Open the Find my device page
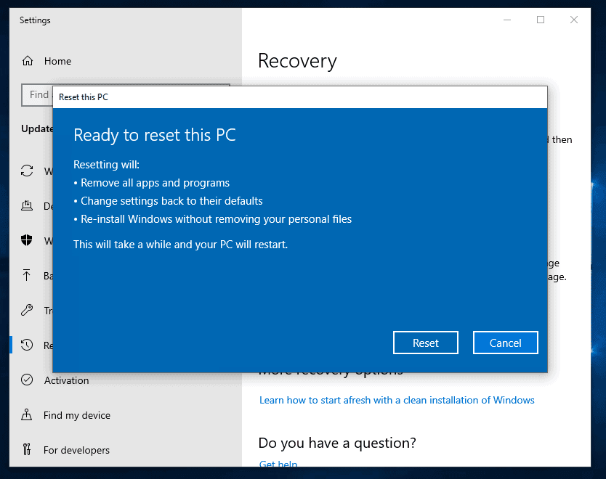Viewport: 606px width, 479px height. pyautogui.click(x=77, y=415)
